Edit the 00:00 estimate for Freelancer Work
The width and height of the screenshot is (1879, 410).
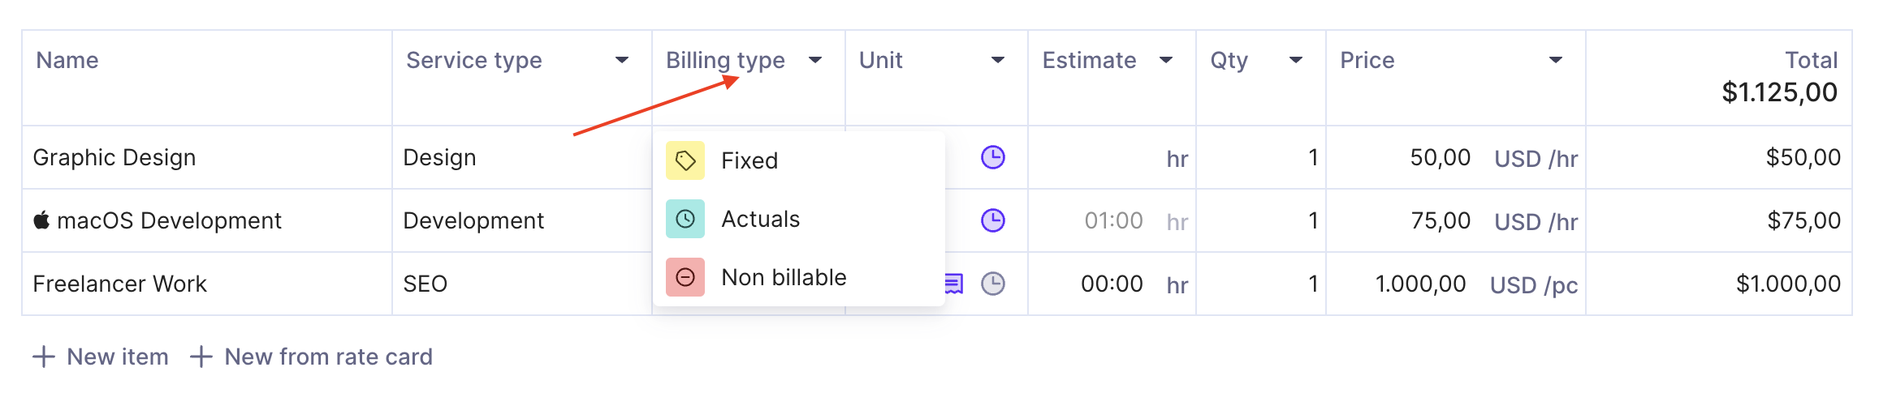point(1112,284)
